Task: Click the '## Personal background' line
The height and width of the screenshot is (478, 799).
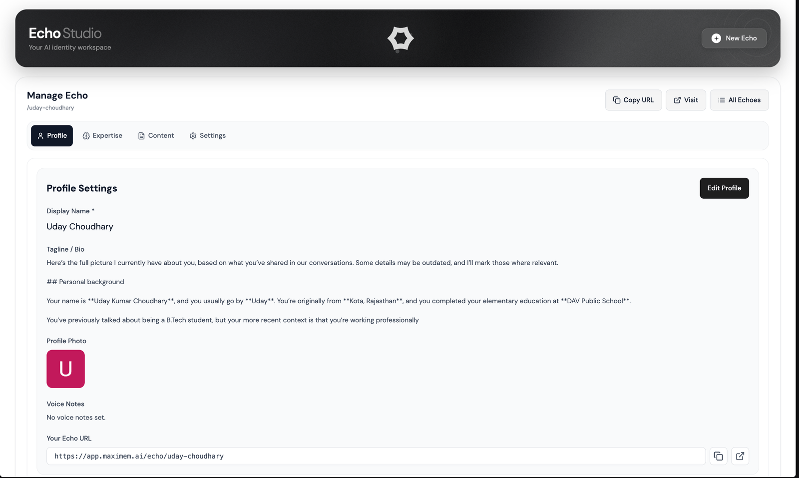Action: [85, 282]
